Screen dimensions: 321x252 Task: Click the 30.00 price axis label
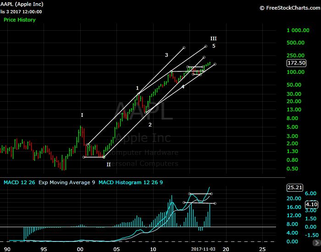pos(294,94)
